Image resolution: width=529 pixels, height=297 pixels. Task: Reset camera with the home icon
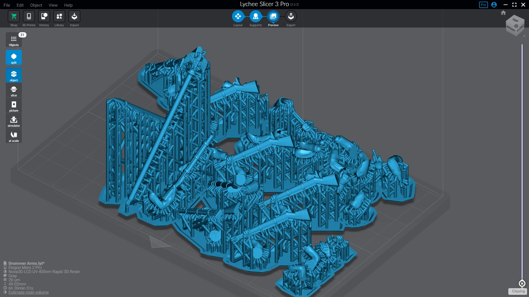(503, 13)
